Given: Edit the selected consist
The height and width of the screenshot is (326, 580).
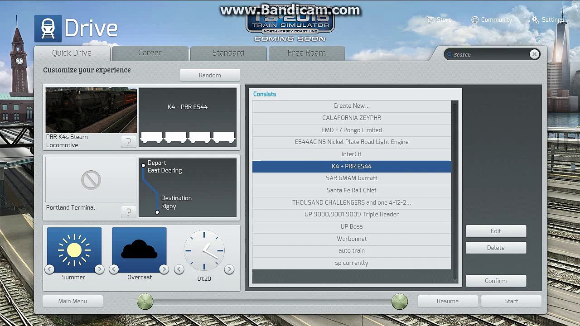Looking at the screenshot, I should (x=496, y=231).
